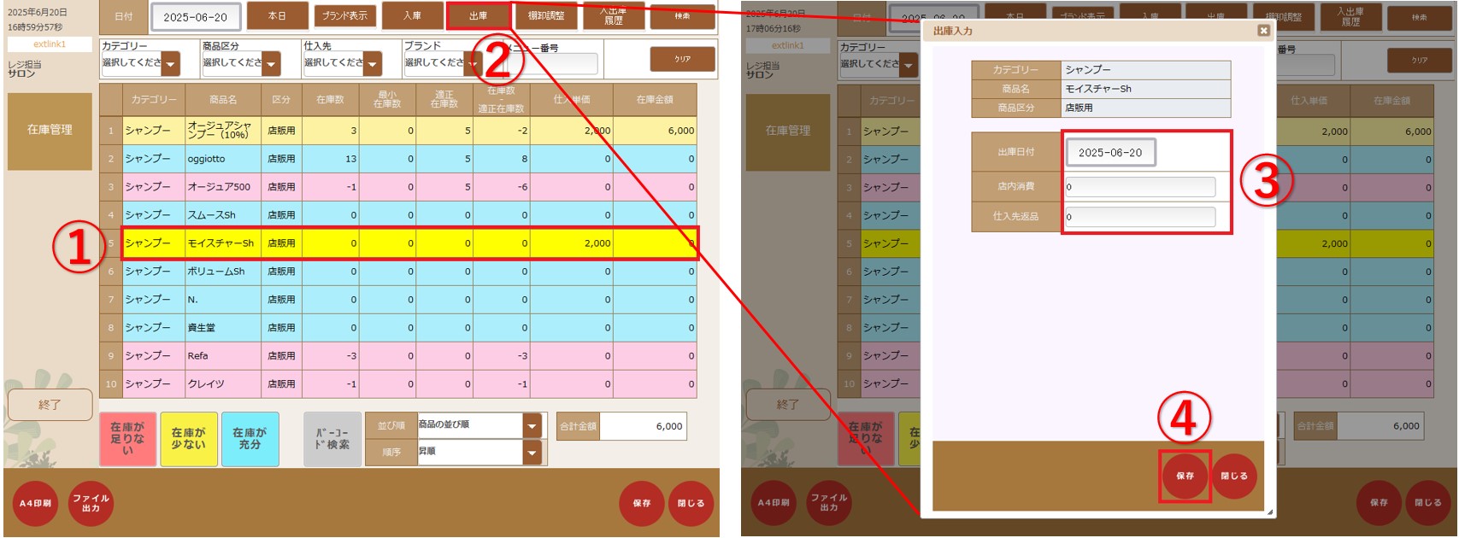This screenshot has height=538, width=1459.
Task: Select the Refa product row
Action: click(x=398, y=356)
